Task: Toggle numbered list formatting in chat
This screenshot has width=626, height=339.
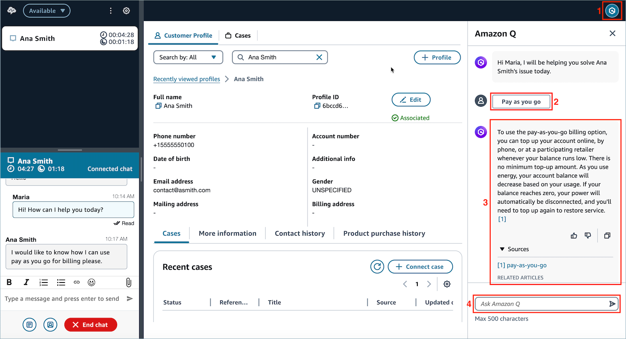Action: pos(43,282)
